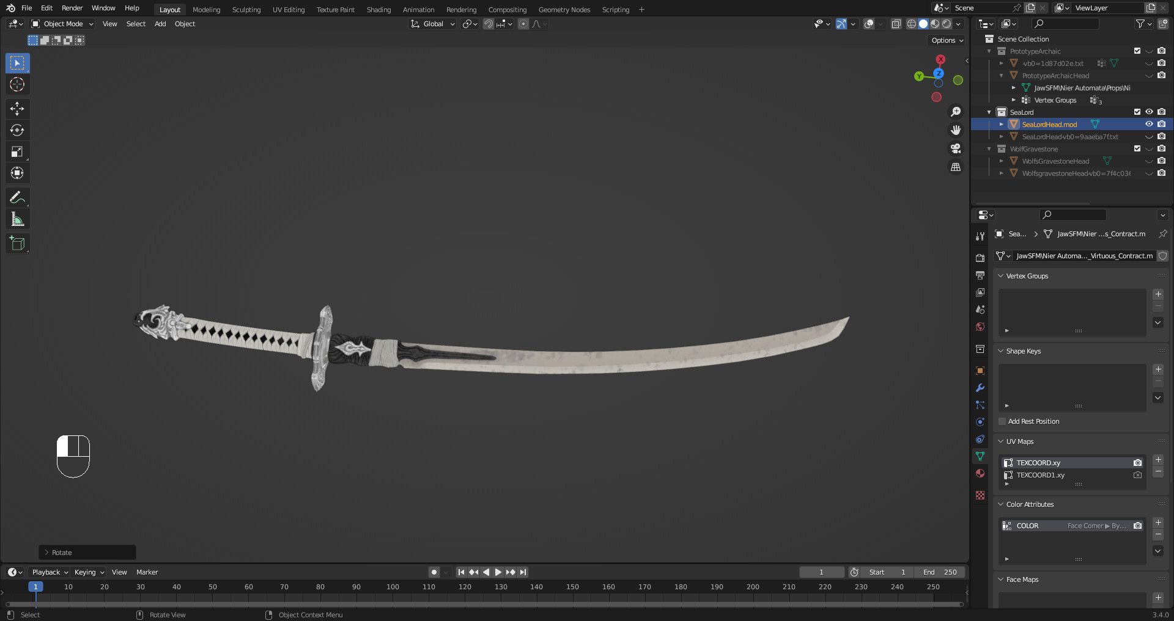The height and width of the screenshot is (621, 1174).
Task: Switch to the Sculpting workspace tab
Action: (x=246, y=10)
